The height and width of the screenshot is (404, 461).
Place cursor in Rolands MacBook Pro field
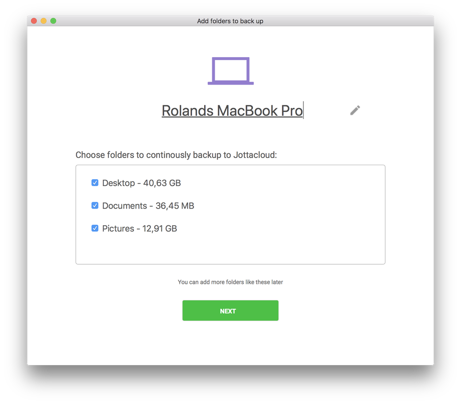232,110
